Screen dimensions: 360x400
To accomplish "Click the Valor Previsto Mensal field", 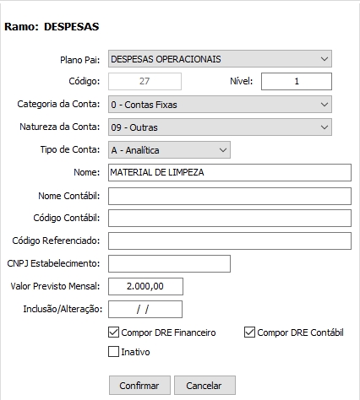I will point(145,286).
